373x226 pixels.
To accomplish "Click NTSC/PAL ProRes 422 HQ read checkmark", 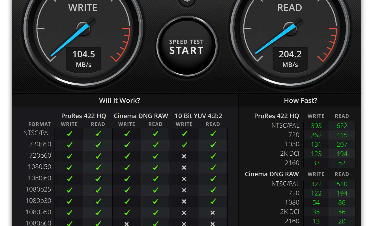I will click(98, 134).
